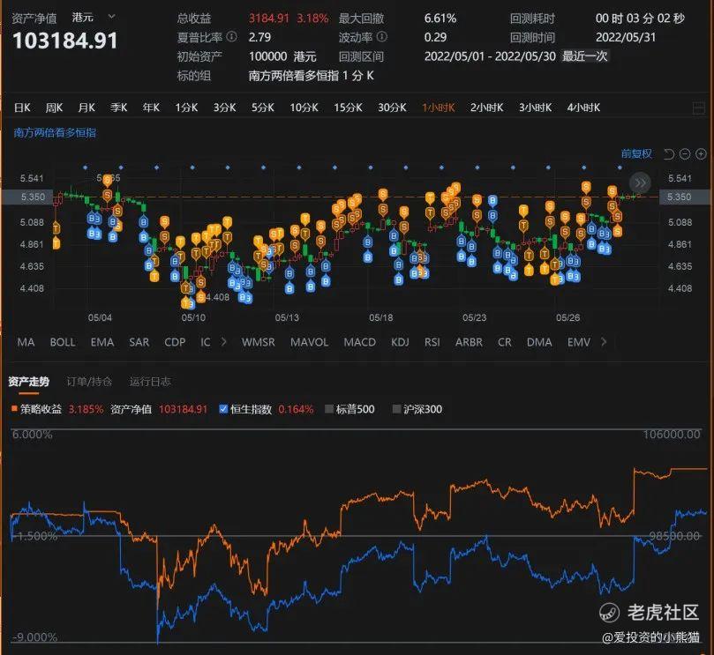Switch chart to 15分K

pos(349,108)
